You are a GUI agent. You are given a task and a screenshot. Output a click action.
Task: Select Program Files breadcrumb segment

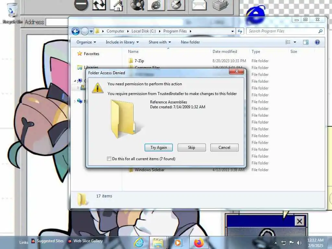[x=175, y=31]
